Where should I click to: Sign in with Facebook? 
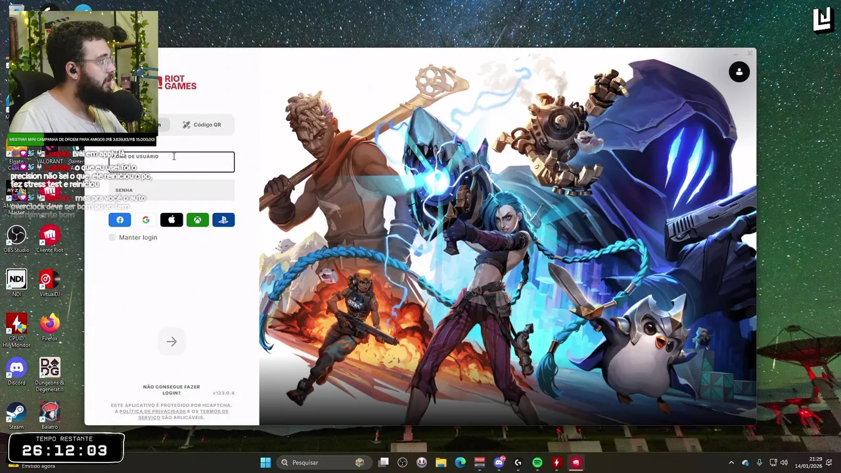click(120, 220)
